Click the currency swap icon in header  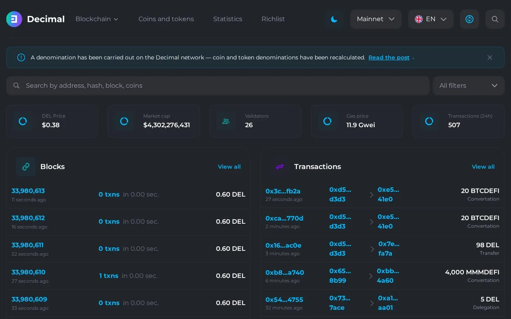[x=469, y=19]
